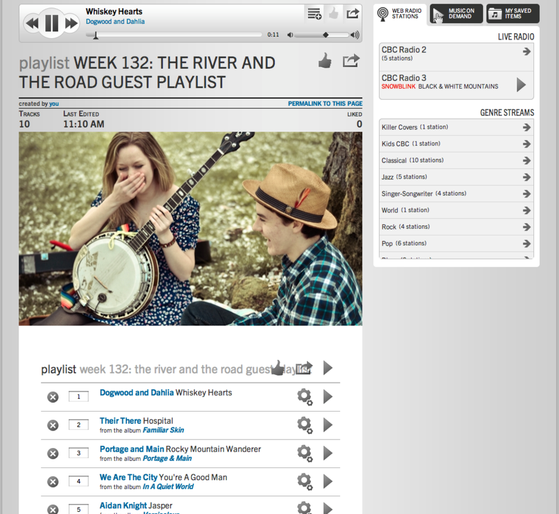Viewport: 559px width, 514px height.
Task: Mute using the low volume speaker icon
Action: coord(290,34)
